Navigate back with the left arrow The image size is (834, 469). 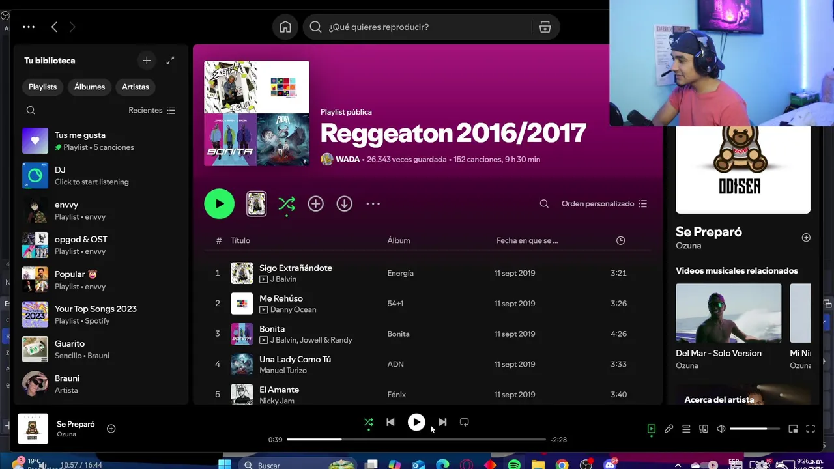pyautogui.click(x=54, y=27)
